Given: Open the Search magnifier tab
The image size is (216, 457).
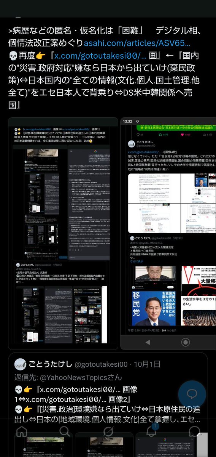Looking at the screenshot, I should point(65,431).
